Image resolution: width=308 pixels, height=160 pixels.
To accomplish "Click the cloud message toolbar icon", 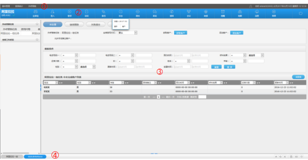I will pyautogui.click(x=257, y=14).
